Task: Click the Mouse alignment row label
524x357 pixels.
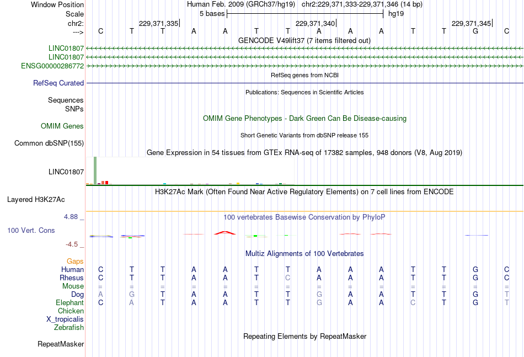Action: click(73, 286)
